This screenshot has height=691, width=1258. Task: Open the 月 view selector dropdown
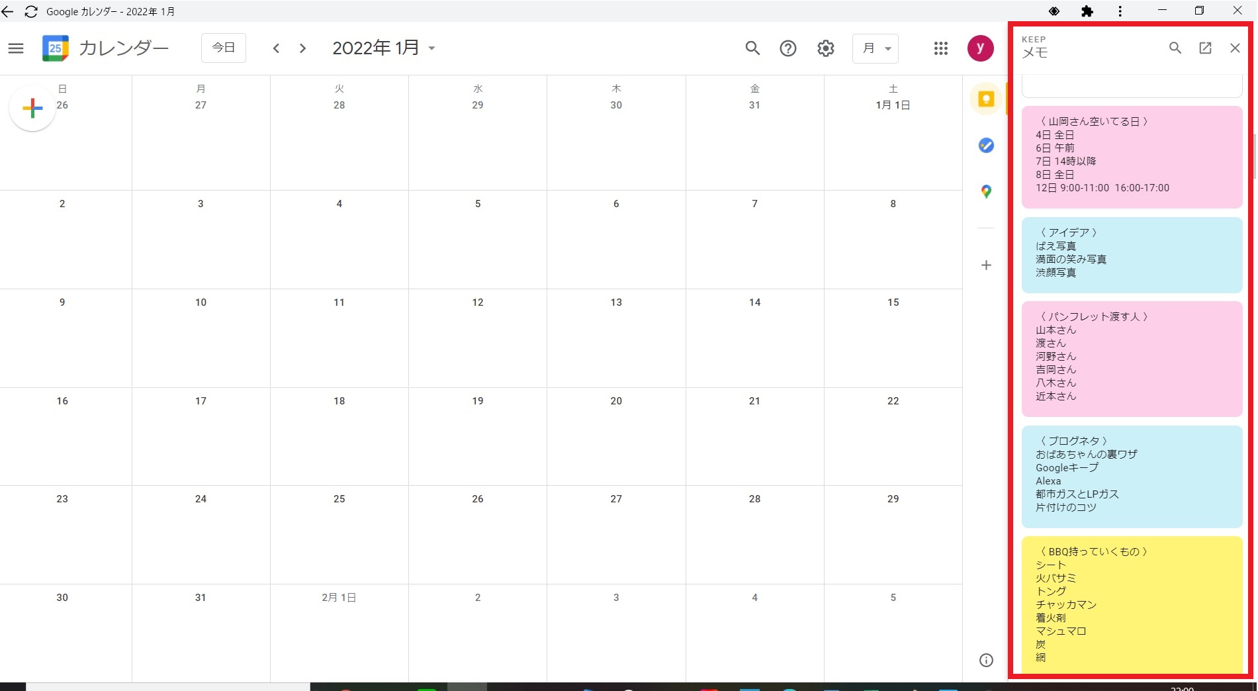[x=876, y=48]
